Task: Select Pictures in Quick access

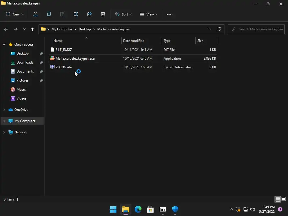Action: pos(22,80)
